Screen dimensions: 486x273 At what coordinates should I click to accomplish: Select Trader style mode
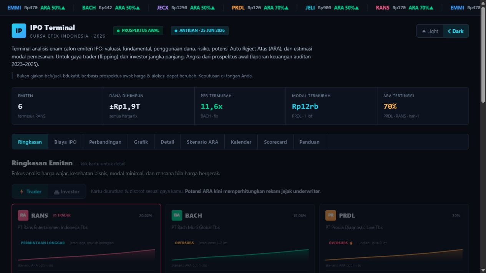[x=30, y=191]
